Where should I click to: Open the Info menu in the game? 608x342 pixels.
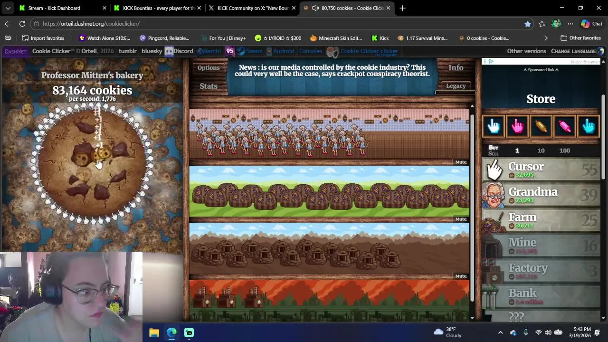(x=456, y=68)
